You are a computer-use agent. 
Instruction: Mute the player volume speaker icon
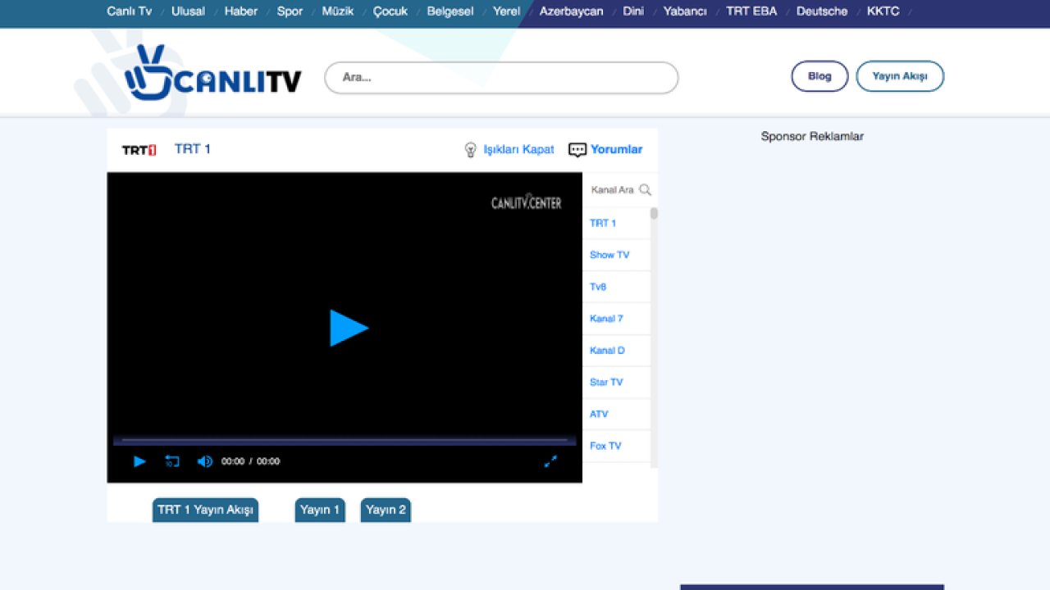(x=204, y=461)
